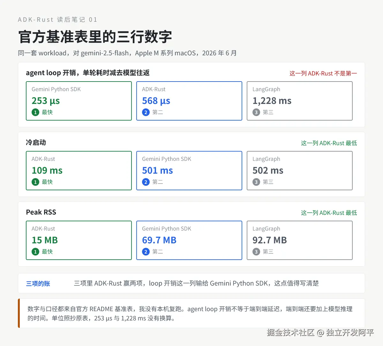The width and height of the screenshot is (383, 346).
Task: Click the value '69.7 MB'
Action: [159, 240]
